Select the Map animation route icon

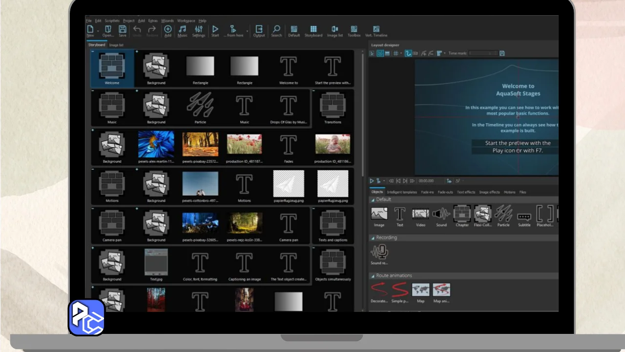coord(441,290)
